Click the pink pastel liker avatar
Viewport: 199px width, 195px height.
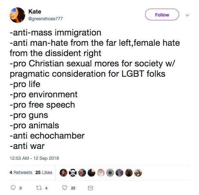click(101, 173)
